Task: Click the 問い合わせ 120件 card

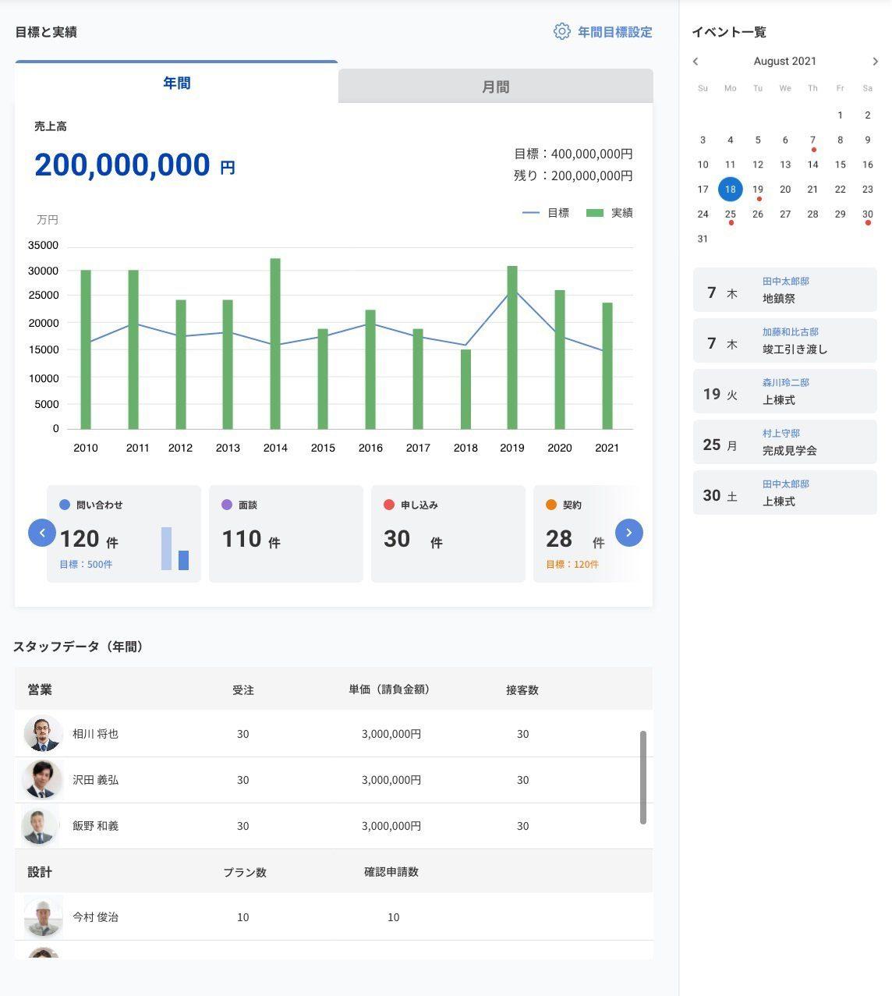Action: [x=124, y=534]
